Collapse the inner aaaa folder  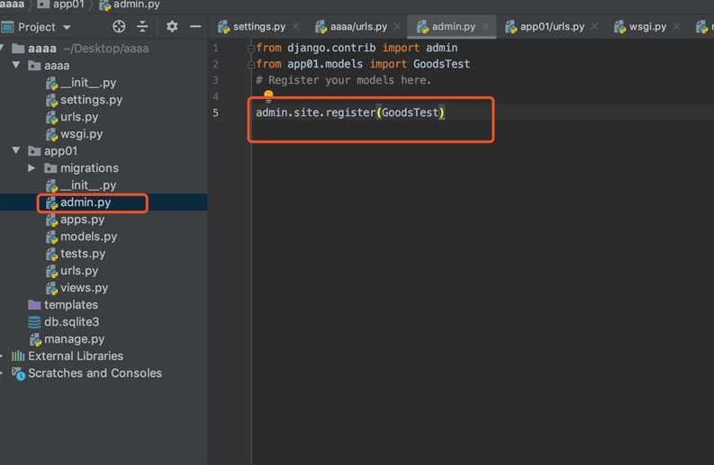click(16, 65)
